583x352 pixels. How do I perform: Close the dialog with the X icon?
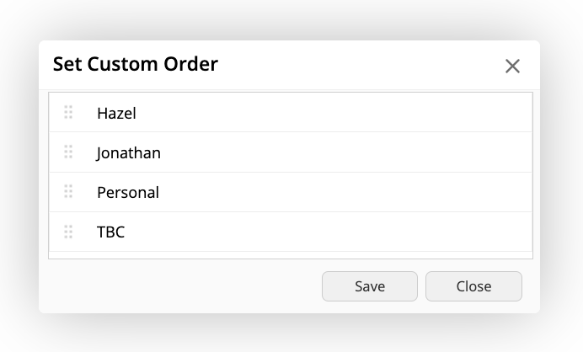(x=512, y=66)
